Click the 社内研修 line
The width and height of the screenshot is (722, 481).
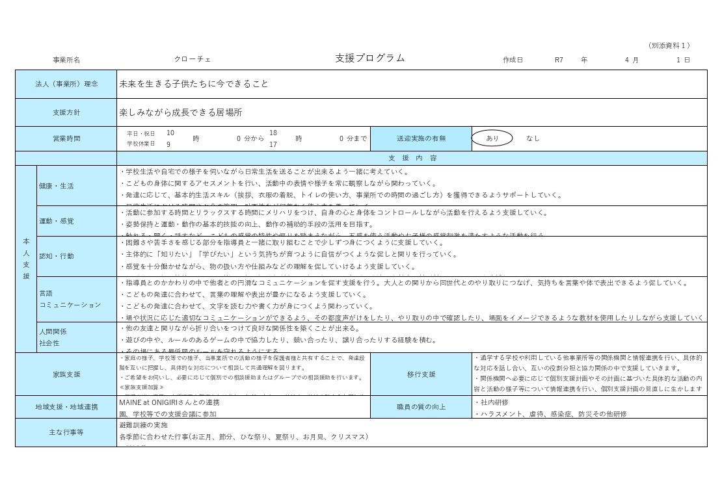click(x=491, y=402)
